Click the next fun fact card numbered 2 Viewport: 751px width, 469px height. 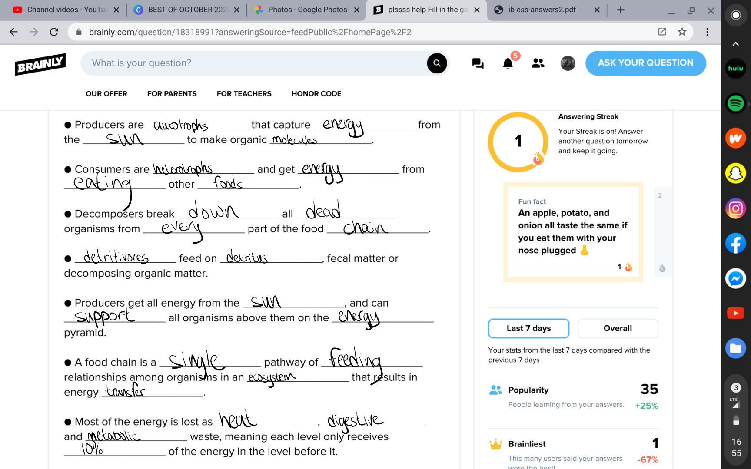(x=663, y=232)
